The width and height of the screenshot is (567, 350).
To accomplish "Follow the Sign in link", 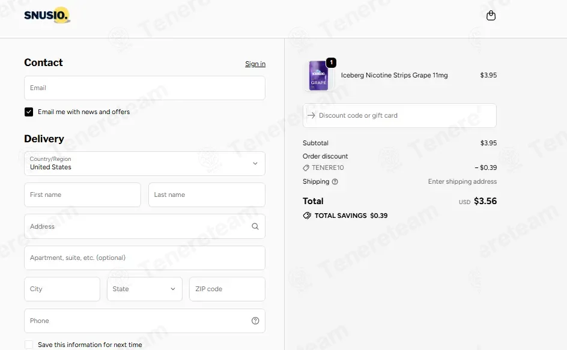I will click(255, 64).
